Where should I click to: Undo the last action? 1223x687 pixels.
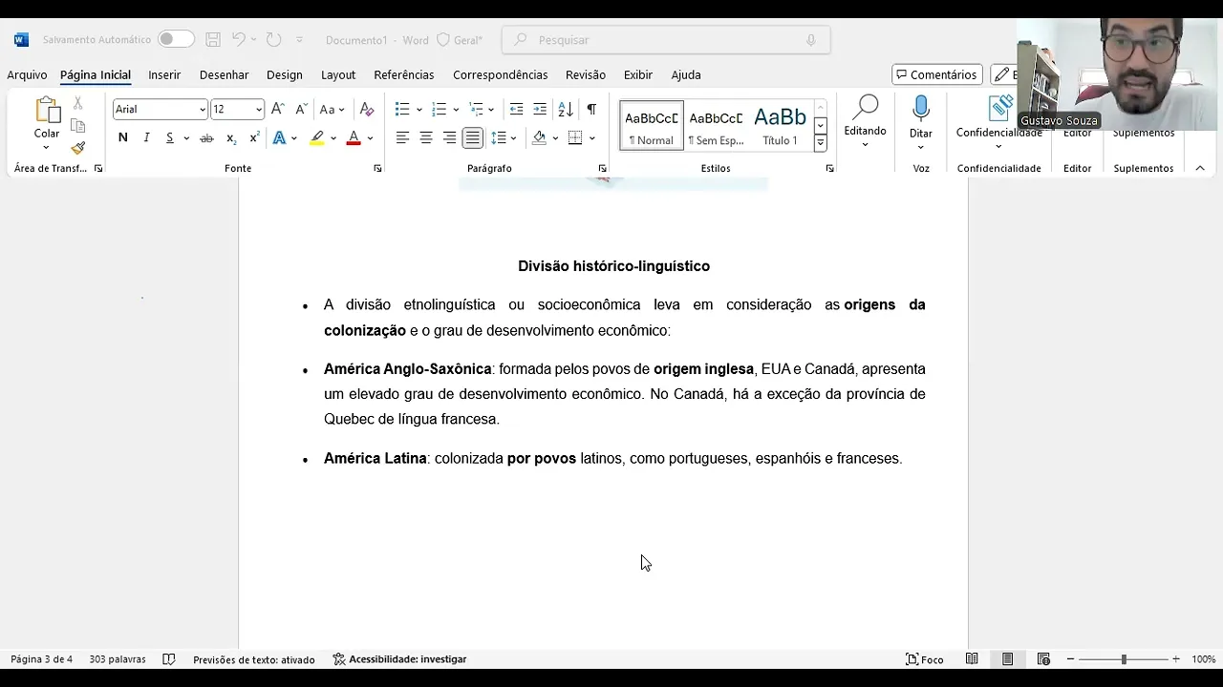[239, 40]
